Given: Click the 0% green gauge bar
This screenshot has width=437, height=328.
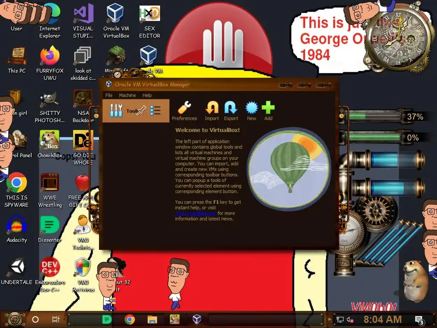Looking at the screenshot, I should [375, 137].
